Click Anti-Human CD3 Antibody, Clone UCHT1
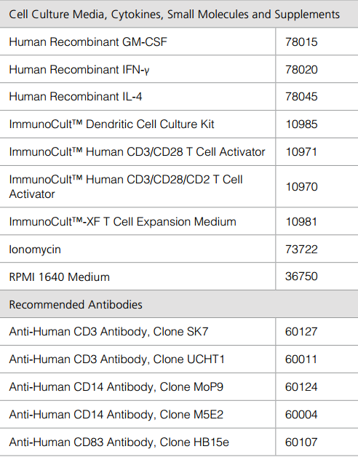 click(x=116, y=359)
